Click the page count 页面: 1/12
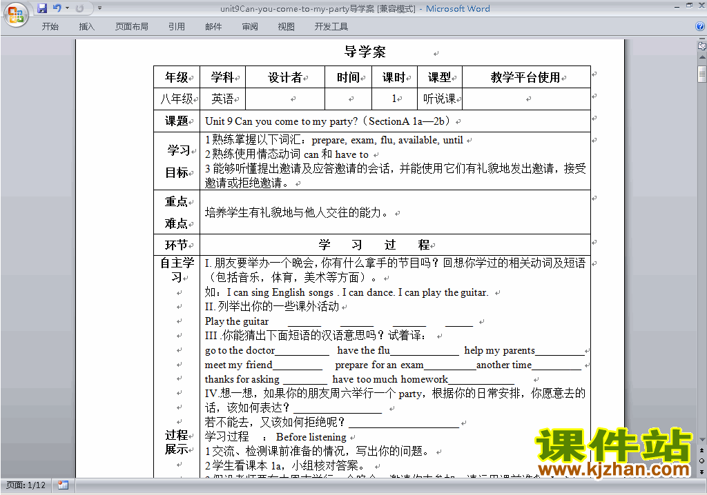The width and height of the screenshot is (707, 495). click(x=26, y=485)
